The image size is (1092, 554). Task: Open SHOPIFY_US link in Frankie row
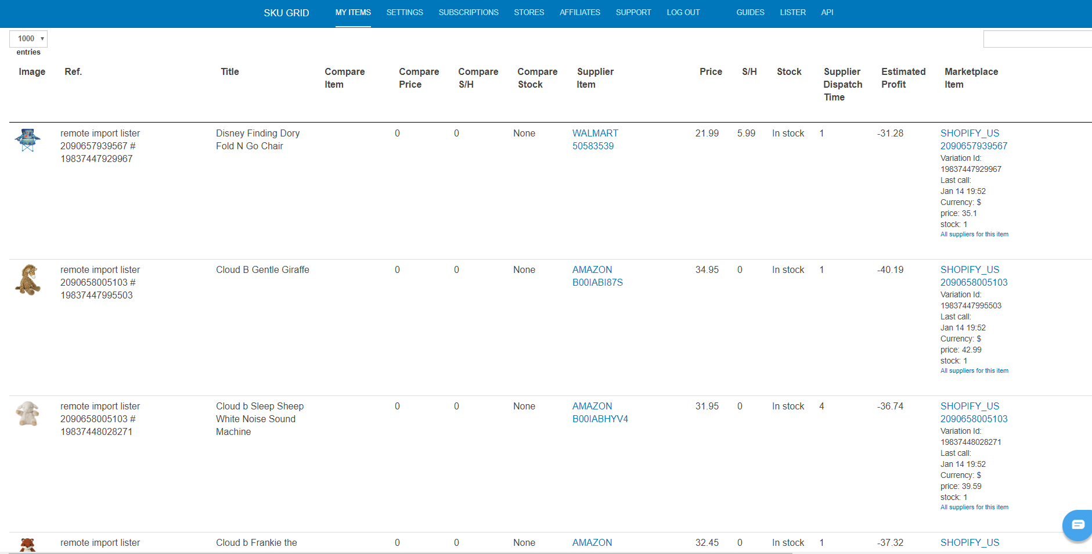pyautogui.click(x=970, y=542)
